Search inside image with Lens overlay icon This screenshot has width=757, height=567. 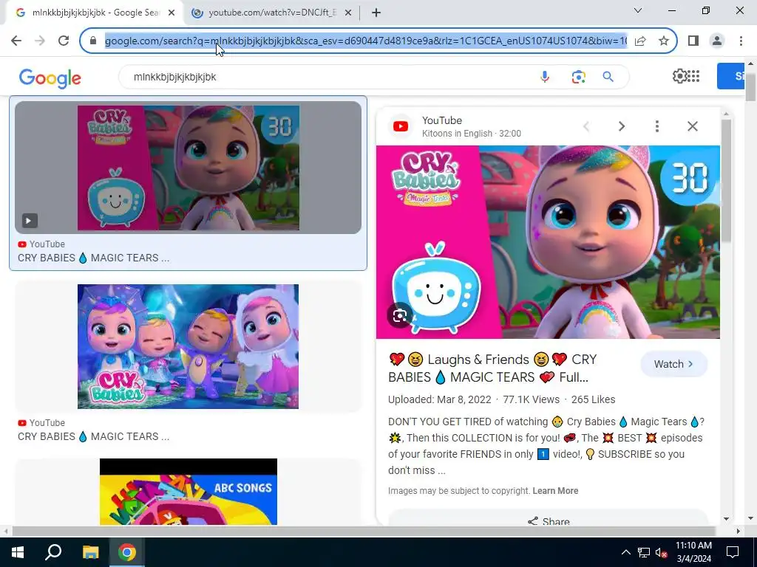click(x=400, y=315)
